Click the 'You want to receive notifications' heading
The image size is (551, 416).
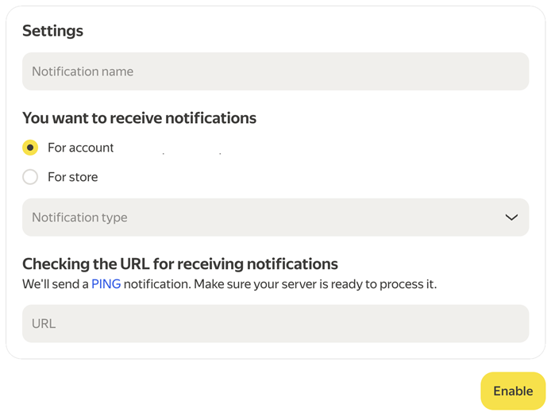click(139, 118)
